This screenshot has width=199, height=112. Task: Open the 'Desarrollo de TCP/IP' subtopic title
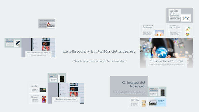pyautogui.click(x=53, y=76)
